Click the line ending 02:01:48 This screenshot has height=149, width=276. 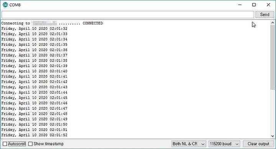pyautogui.click(x=34, y=114)
